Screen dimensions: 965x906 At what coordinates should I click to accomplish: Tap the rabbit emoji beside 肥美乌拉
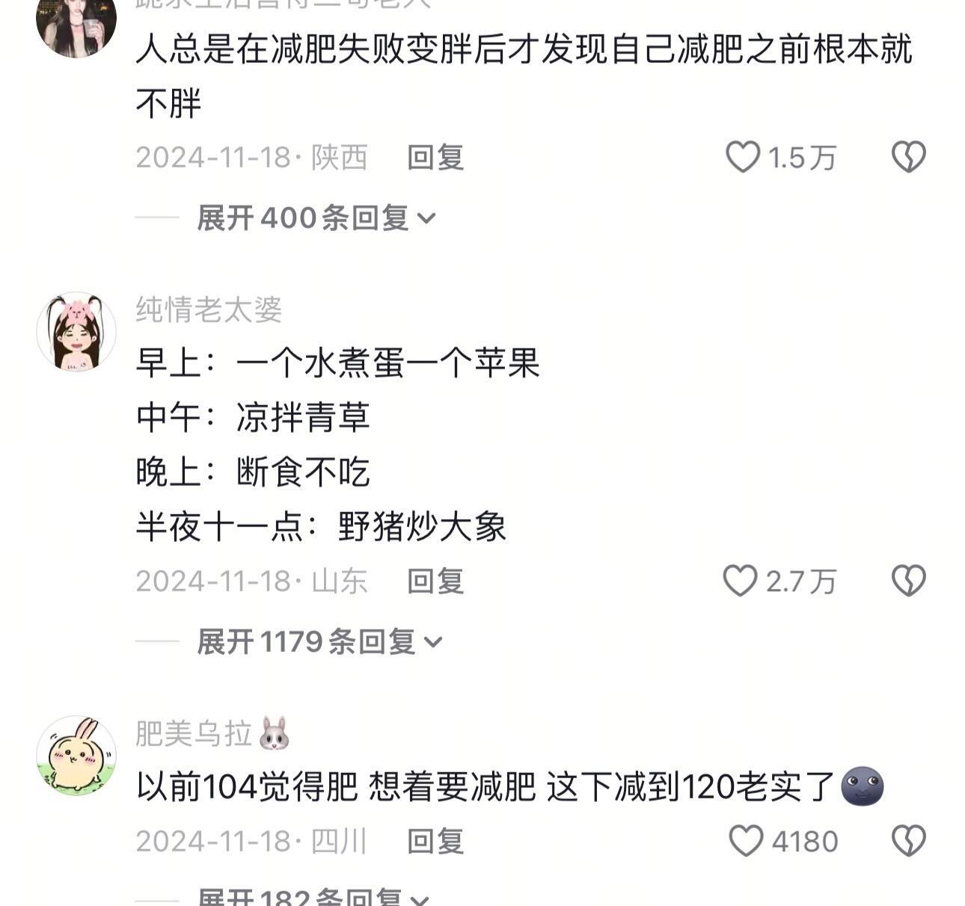tap(274, 733)
